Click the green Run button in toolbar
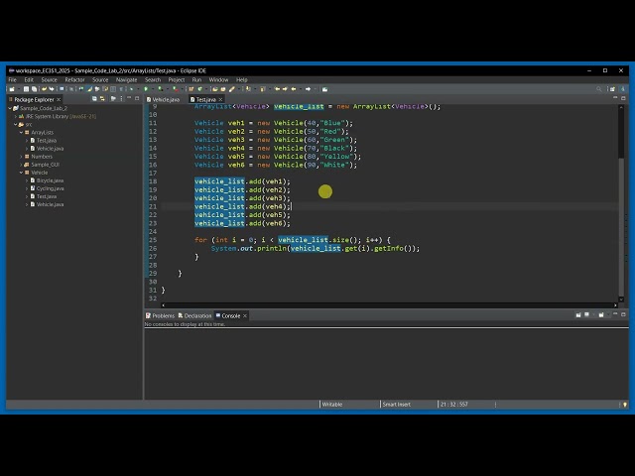The width and height of the screenshot is (635, 476). tap(146, 89)
